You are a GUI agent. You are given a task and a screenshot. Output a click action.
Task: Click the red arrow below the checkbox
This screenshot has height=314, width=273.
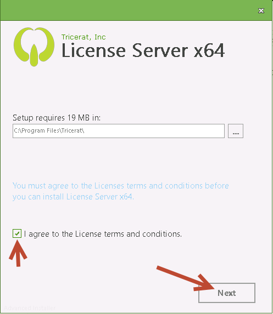[18, 253]
